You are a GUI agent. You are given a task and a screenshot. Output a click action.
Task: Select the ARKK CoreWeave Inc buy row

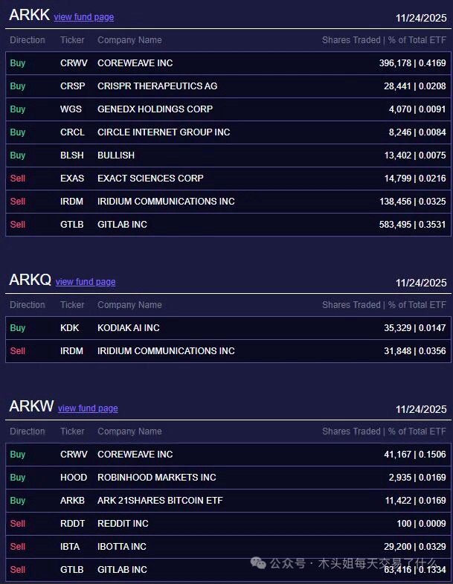(228, 63)
